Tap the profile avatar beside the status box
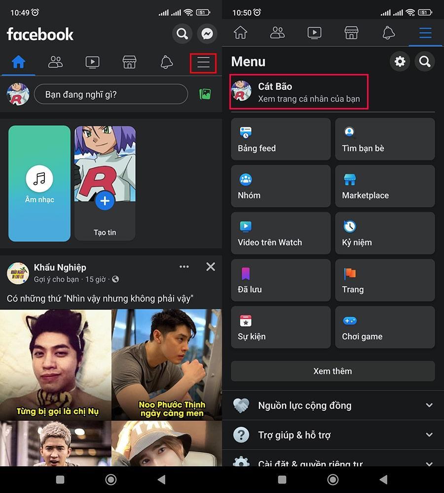The height and width of the screenshot is (493, 444). (18, 94)
